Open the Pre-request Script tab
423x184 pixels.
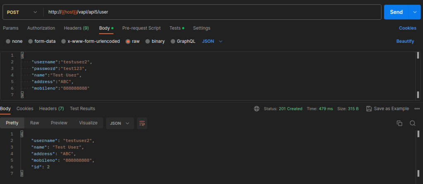pyautogui.click(x=141, y=28)
